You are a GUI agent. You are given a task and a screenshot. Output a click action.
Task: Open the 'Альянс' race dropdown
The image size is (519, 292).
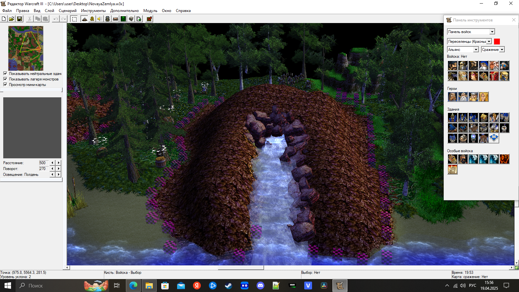click(476, 50)
